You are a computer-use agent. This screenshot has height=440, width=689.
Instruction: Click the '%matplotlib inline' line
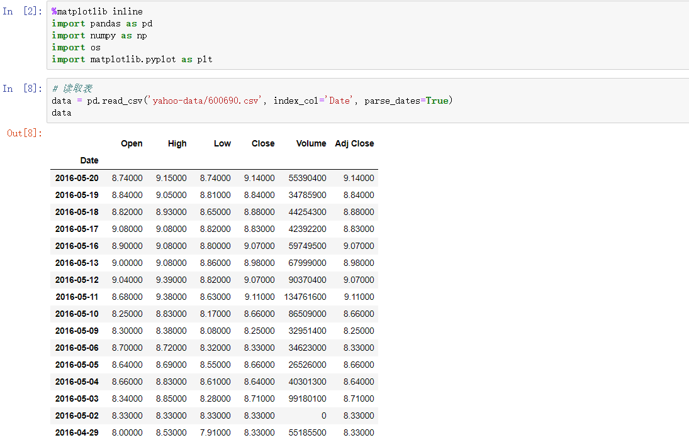click(x=97, y=11)
